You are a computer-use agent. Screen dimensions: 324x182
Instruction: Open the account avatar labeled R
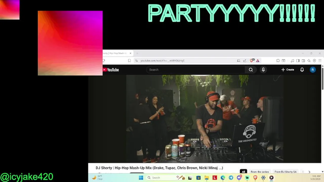(313, 70)
